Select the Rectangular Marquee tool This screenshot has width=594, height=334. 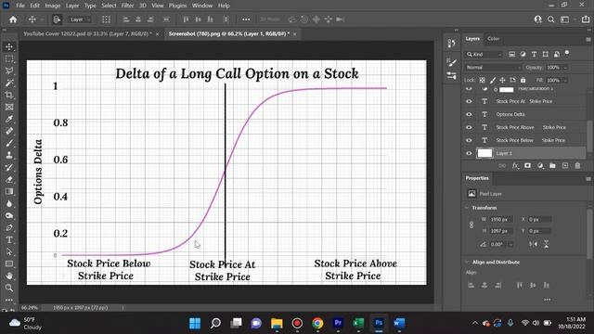(x=9, y=58)
